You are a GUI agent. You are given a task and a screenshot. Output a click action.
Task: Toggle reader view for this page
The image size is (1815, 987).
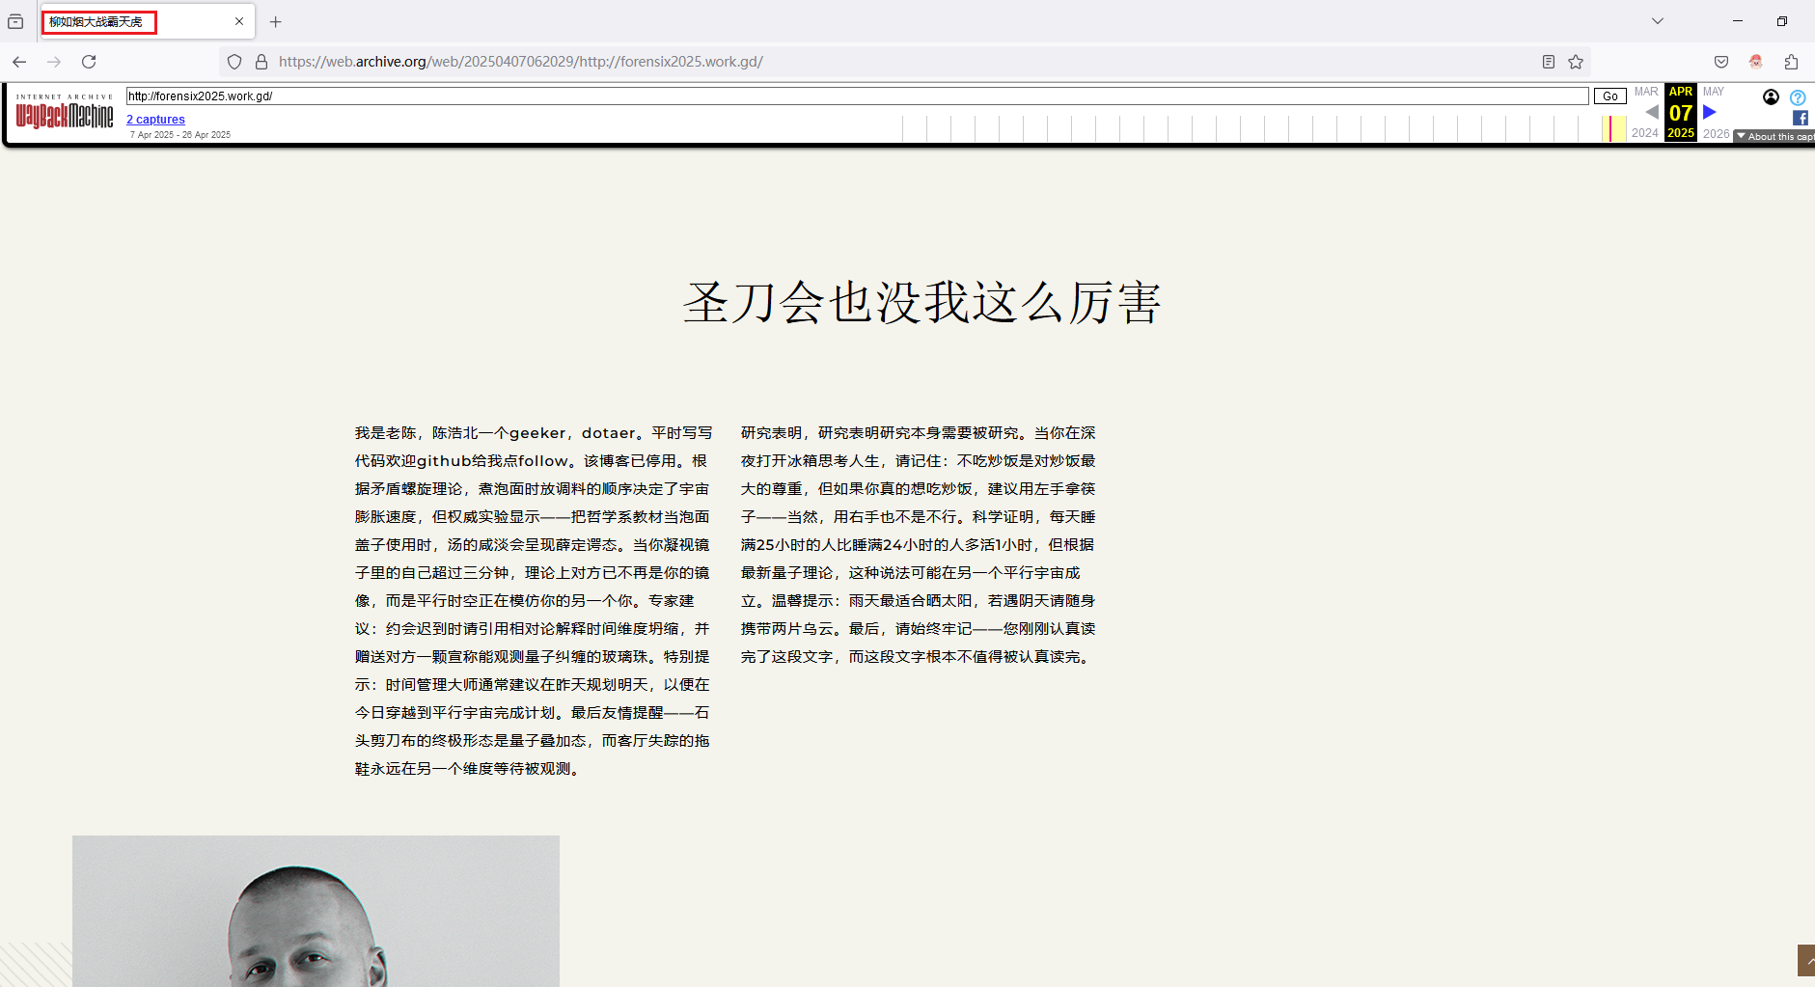1548,61
